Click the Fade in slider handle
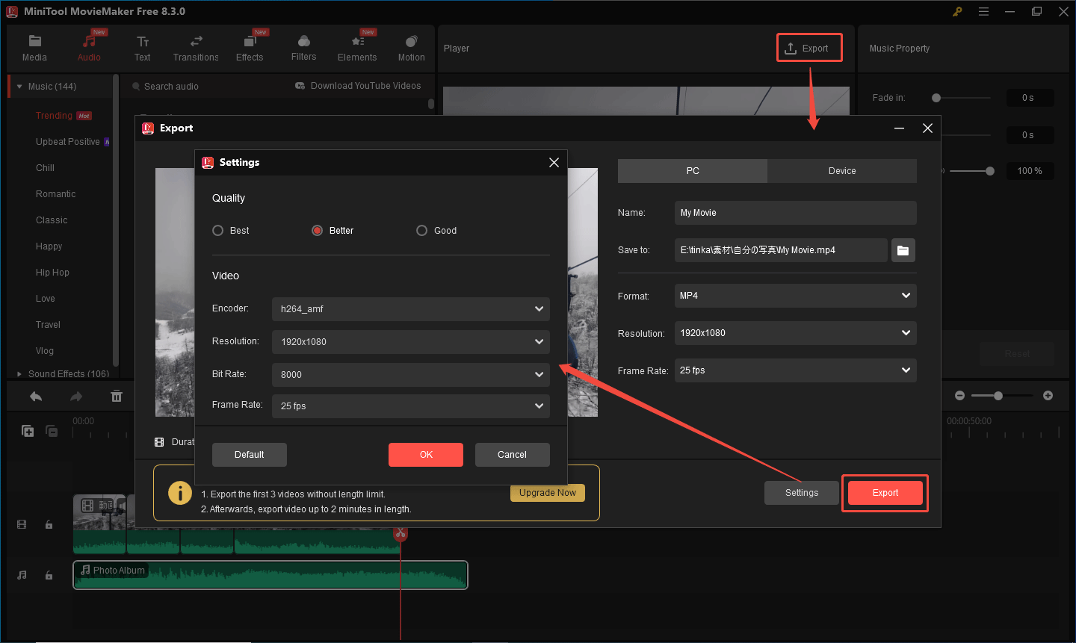 [x=936, y=98]
